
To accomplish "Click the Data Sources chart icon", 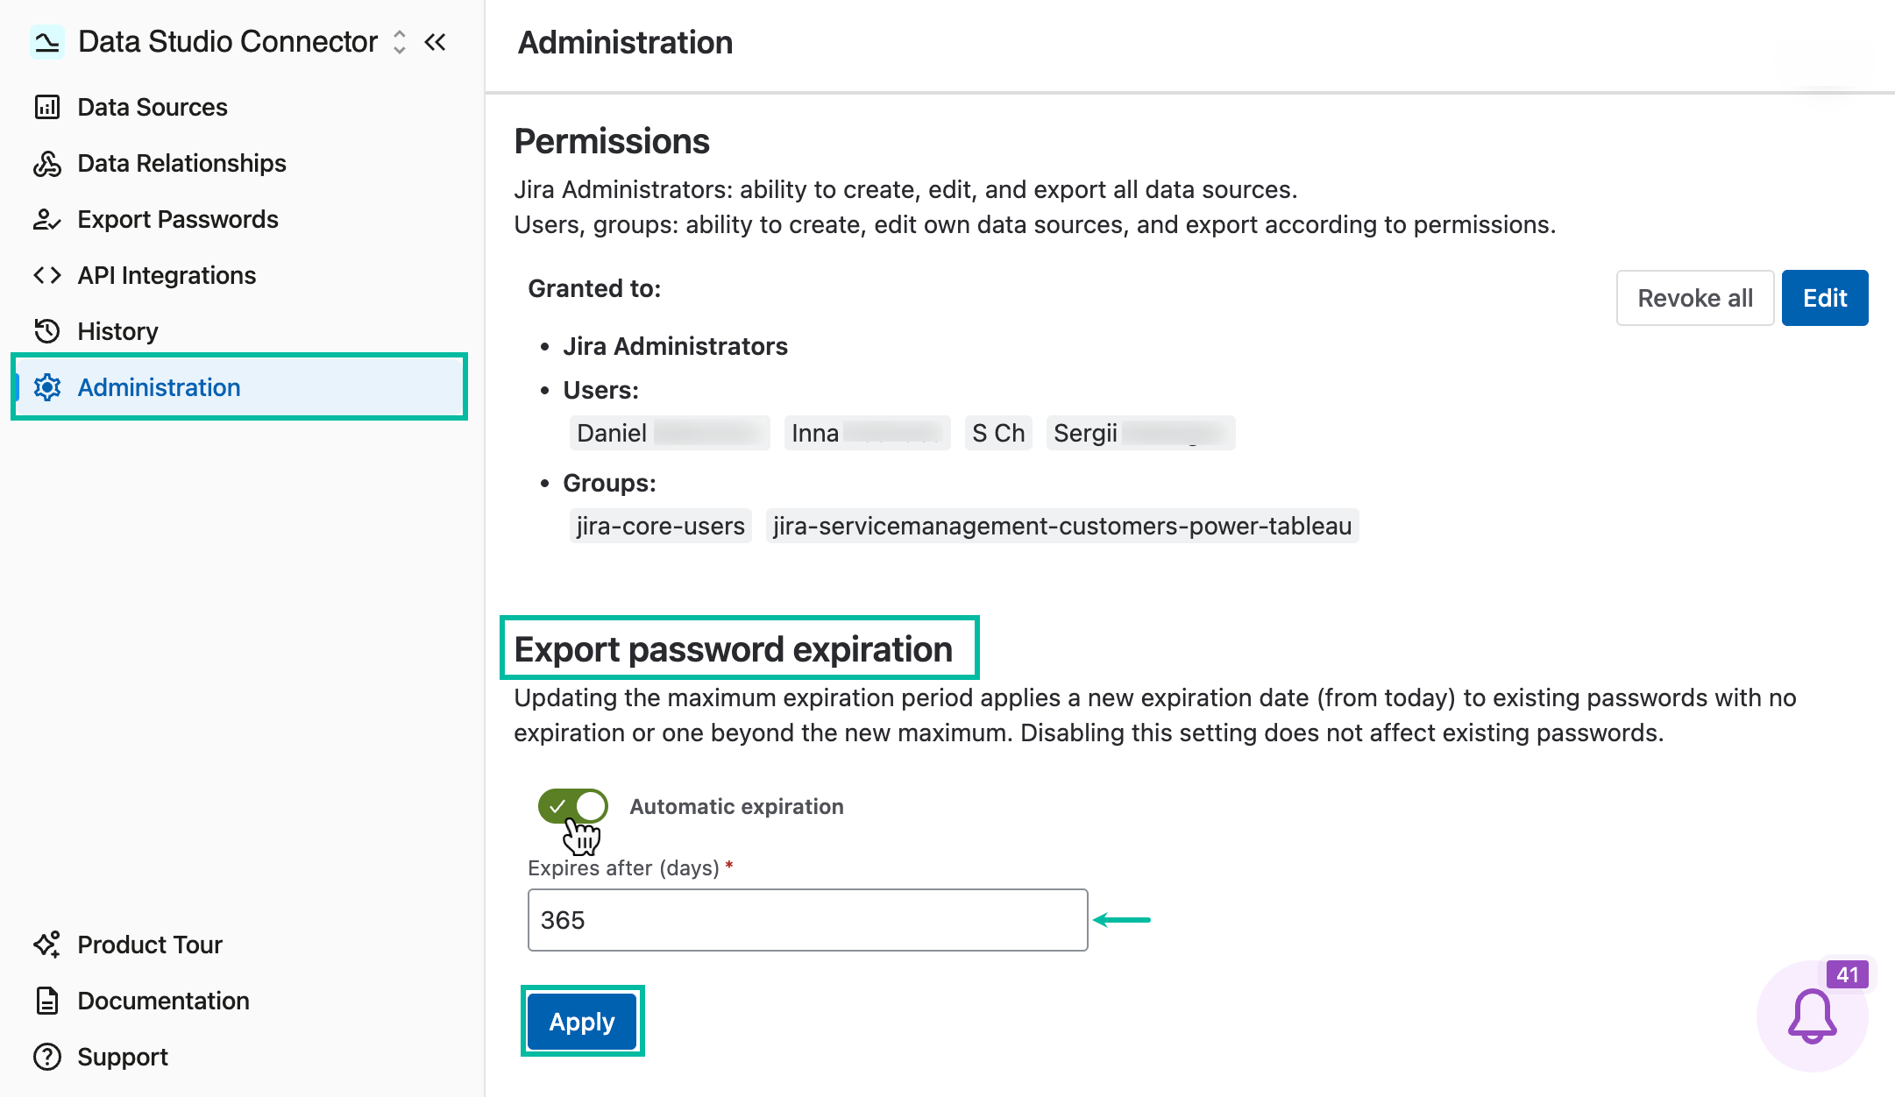I will pos(47,107).
